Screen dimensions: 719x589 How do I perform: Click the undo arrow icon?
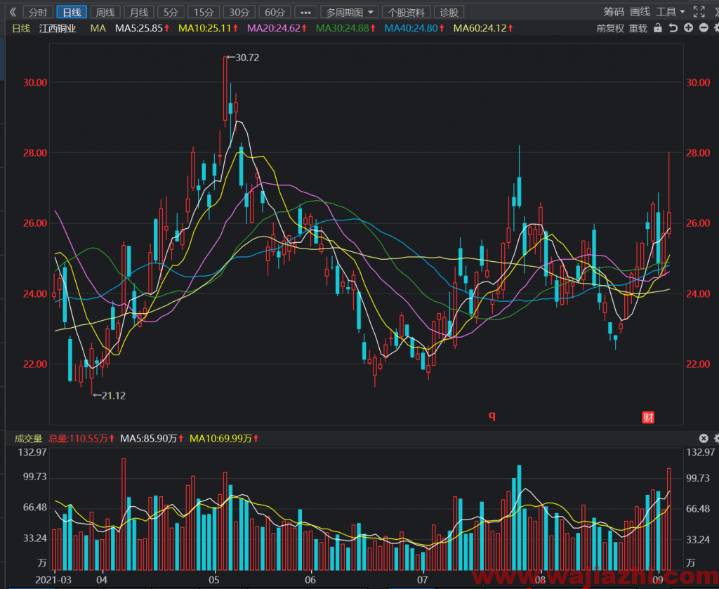pos(673,28)
